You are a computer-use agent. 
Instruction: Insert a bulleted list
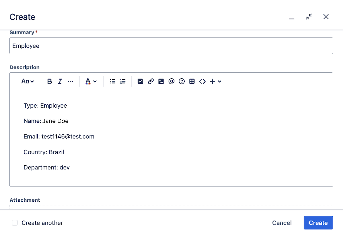112,81
